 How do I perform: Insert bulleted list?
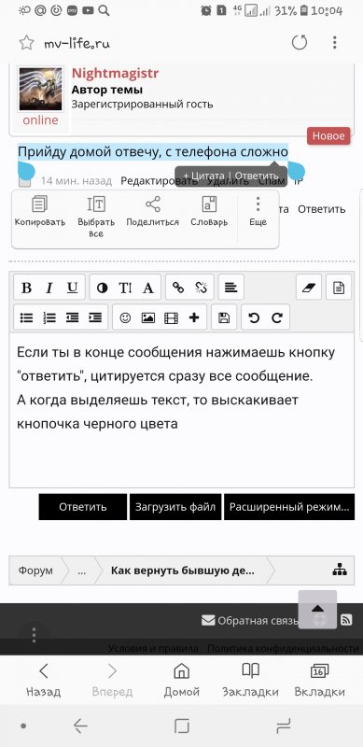click(27, 317)
